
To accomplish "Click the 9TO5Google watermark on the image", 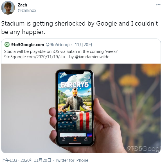I will [144, 149].
